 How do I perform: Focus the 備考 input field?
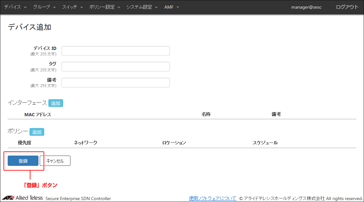coord(116,83)
